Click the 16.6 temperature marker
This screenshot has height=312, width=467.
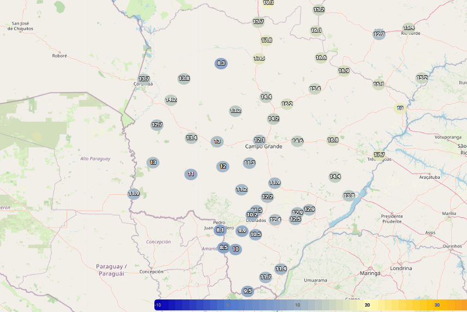tap(321, 58)
